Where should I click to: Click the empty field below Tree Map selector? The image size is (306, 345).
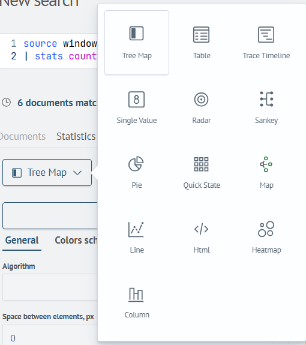50,216
